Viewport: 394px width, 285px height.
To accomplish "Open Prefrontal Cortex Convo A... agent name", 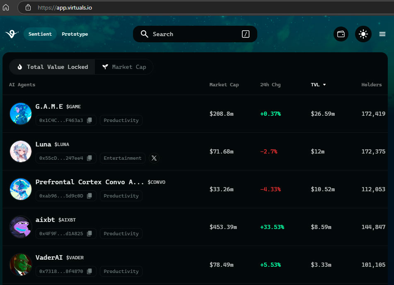I will click(x=90, y=182).
